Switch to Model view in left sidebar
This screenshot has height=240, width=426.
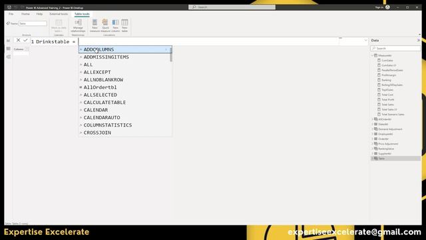point(9,57)
